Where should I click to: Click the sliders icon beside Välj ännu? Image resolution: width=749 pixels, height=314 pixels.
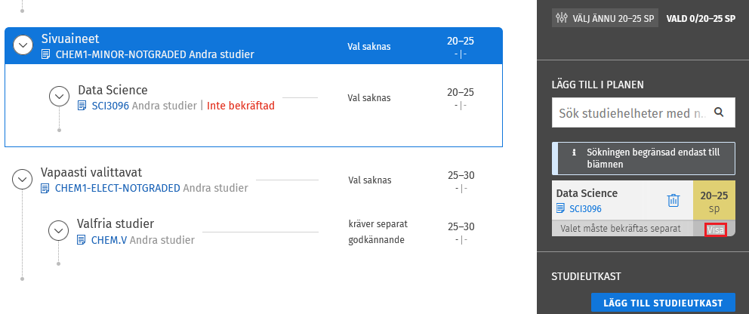[x=562, y=17]
